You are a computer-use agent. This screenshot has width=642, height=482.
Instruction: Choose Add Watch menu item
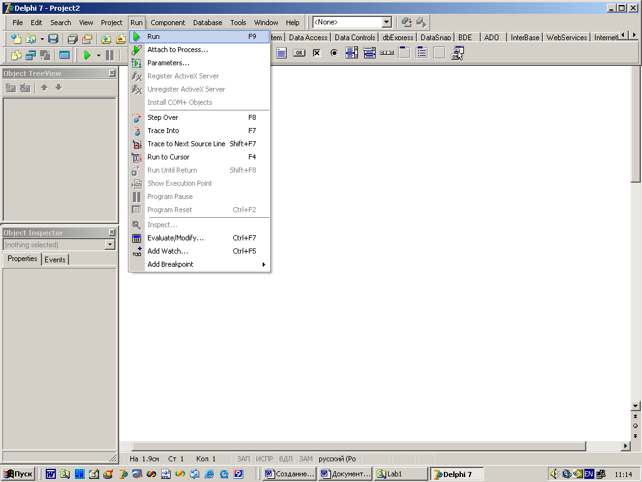pos(200,251)
